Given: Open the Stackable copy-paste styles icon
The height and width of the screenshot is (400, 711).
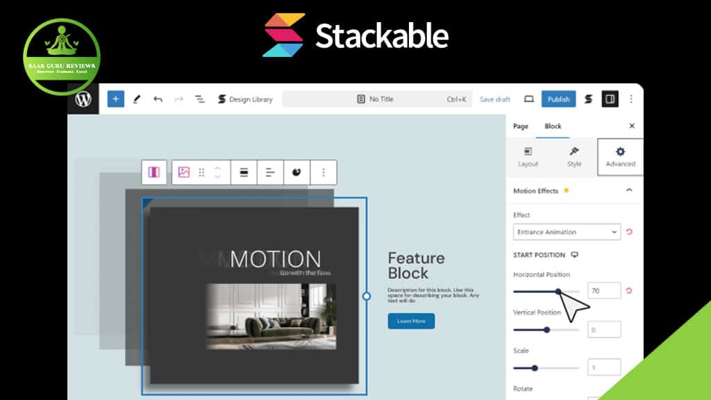Looking at the screenshot, I should pos(296,172).
